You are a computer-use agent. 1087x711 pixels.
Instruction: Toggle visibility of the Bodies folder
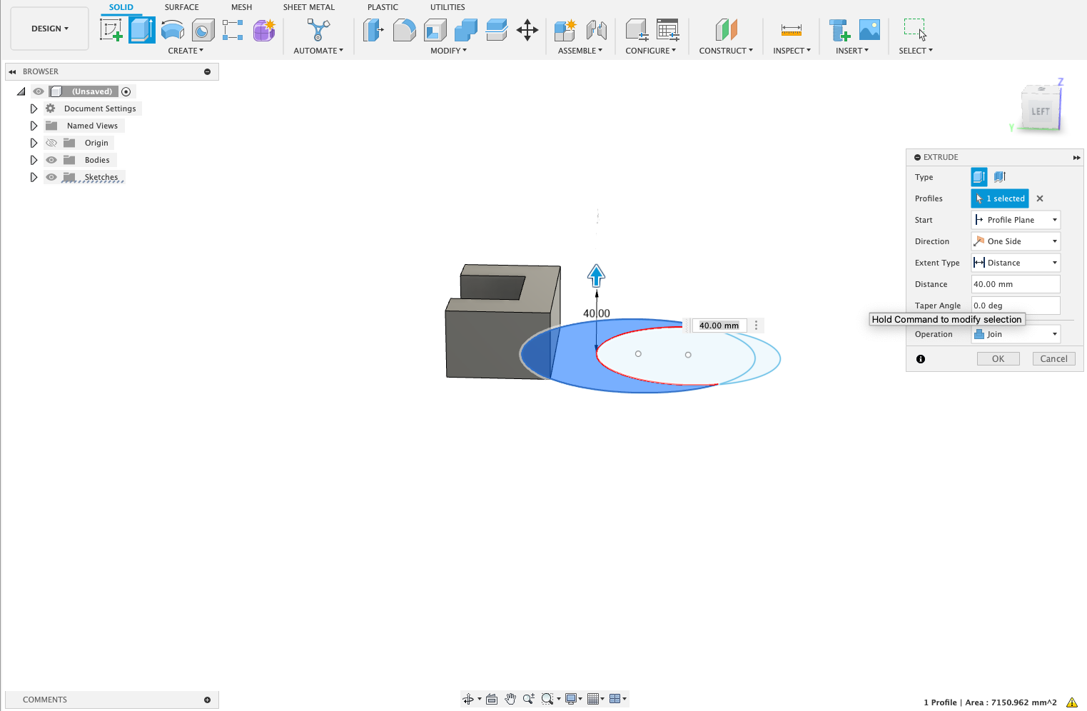pos(51,160)
